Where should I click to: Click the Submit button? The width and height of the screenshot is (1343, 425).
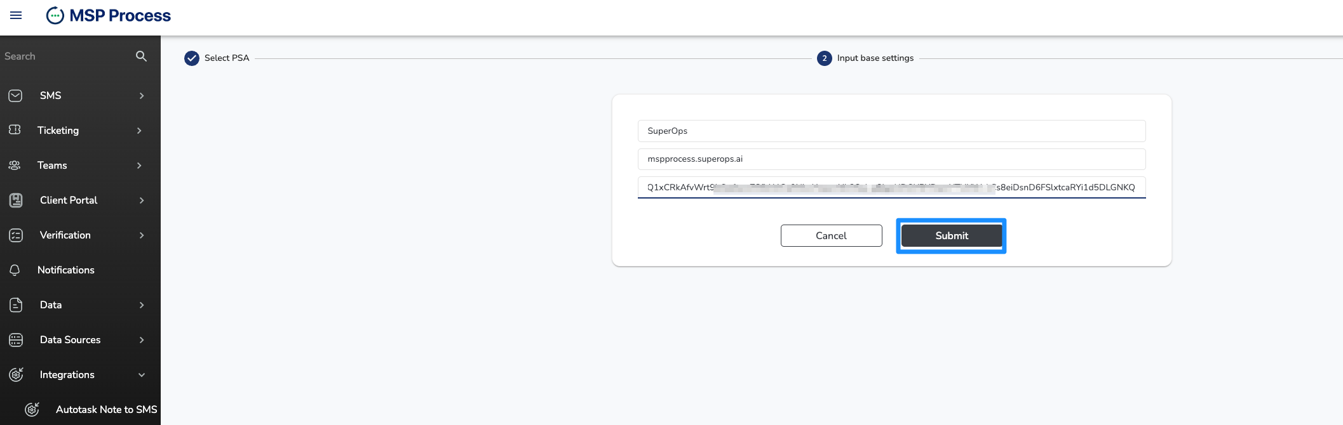pyautogui.click(x=951, y=236)
